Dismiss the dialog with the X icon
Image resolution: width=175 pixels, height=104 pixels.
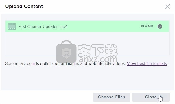(167, 7)
